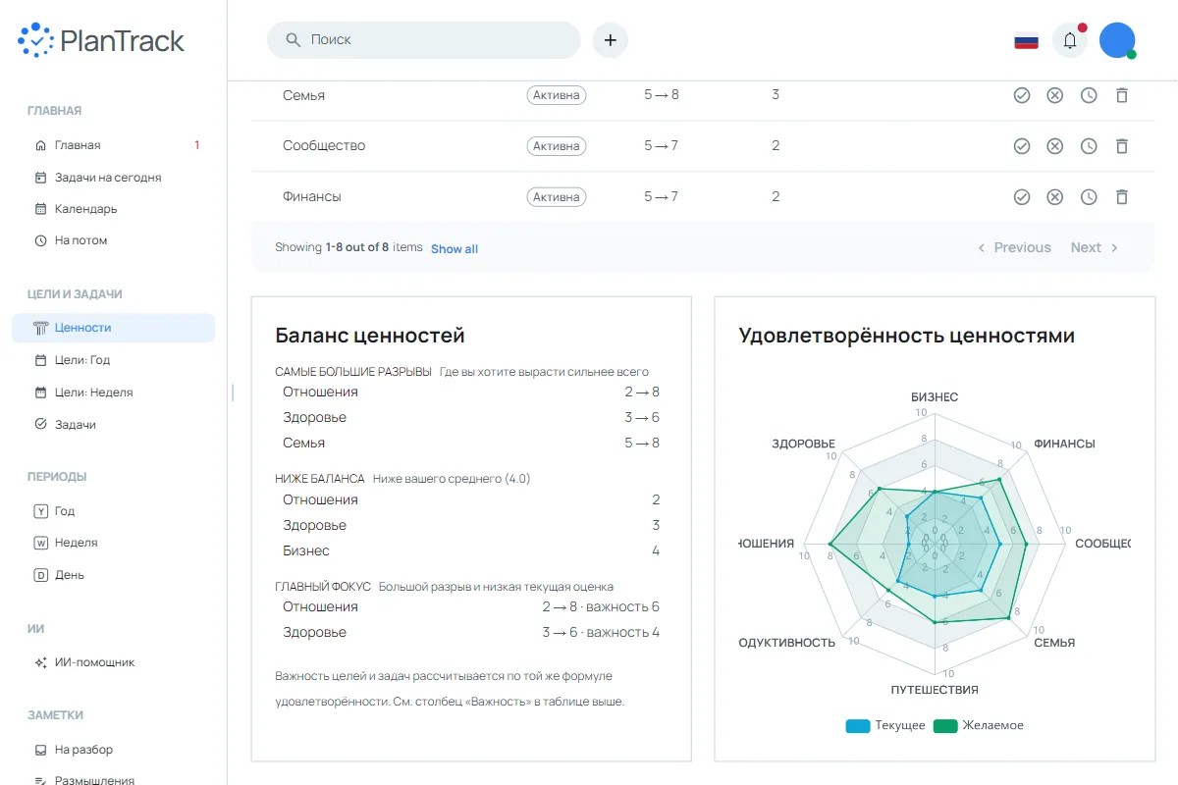Viewport: 1178px width, 785px height.
Task: Postpone Финансы using the clock icon
Action: click(1089, 196)
